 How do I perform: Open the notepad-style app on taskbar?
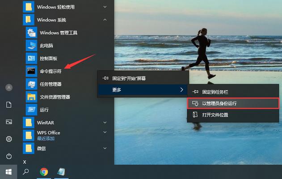(61, 172)
